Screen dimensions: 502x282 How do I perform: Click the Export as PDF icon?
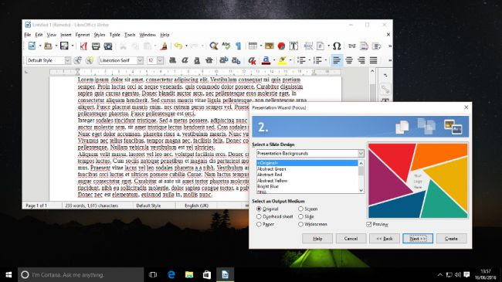83,46
